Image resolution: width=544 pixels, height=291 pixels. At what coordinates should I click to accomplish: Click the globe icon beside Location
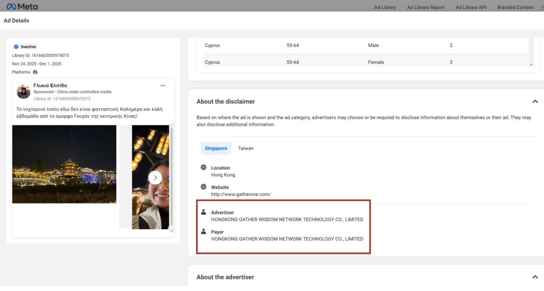coord(203,168)
